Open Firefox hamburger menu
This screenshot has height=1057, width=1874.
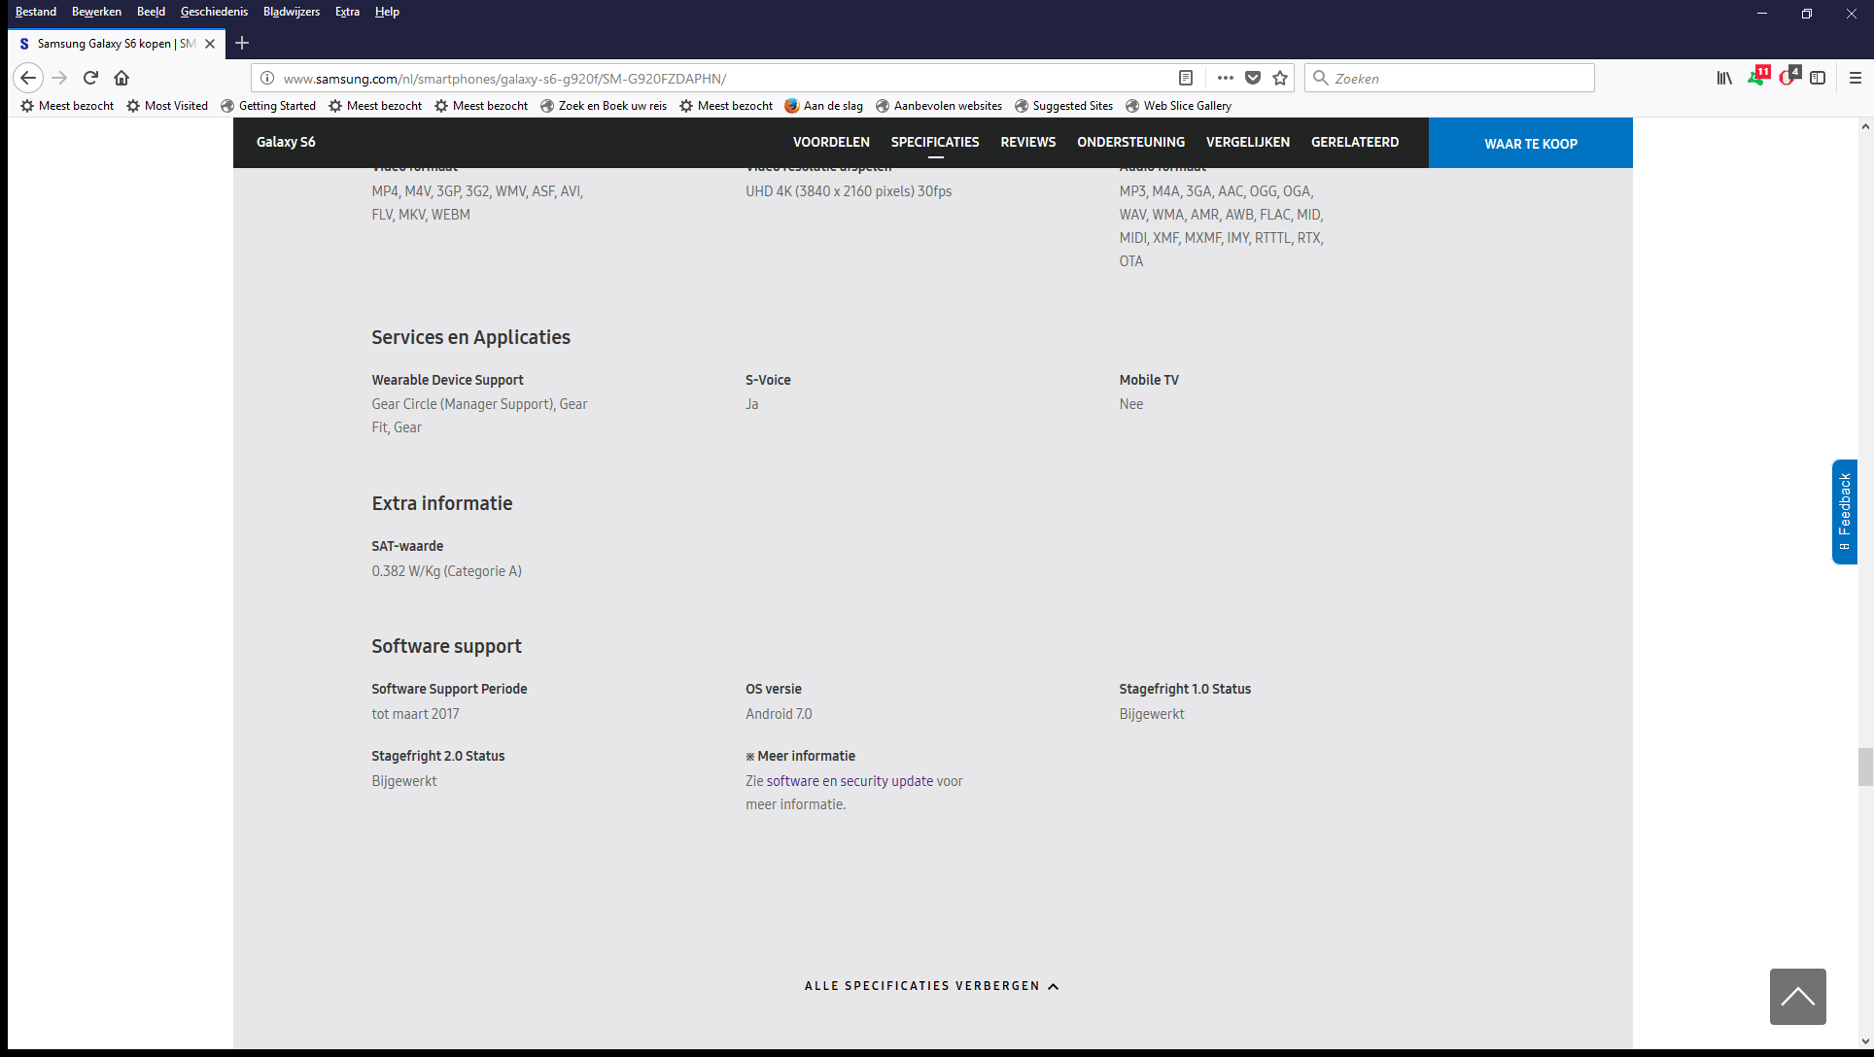pos(1855,78)
